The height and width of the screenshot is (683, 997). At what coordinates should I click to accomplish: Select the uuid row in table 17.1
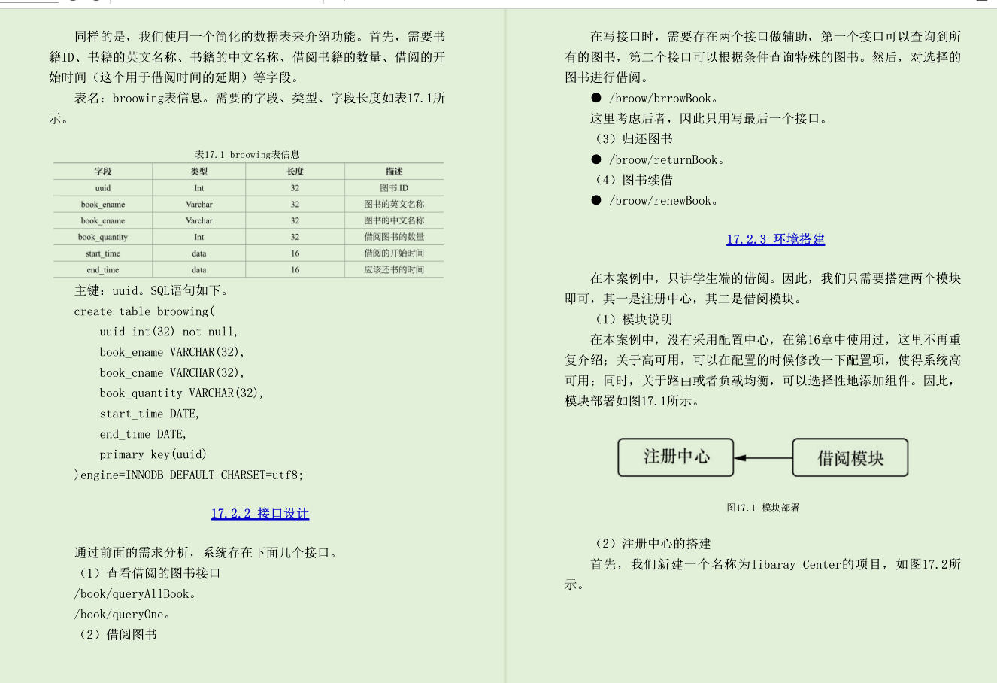click(x=103, y=188)
